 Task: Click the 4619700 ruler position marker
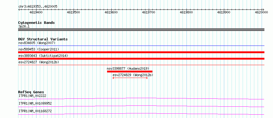pyautogui.click(x=149, y=12)
